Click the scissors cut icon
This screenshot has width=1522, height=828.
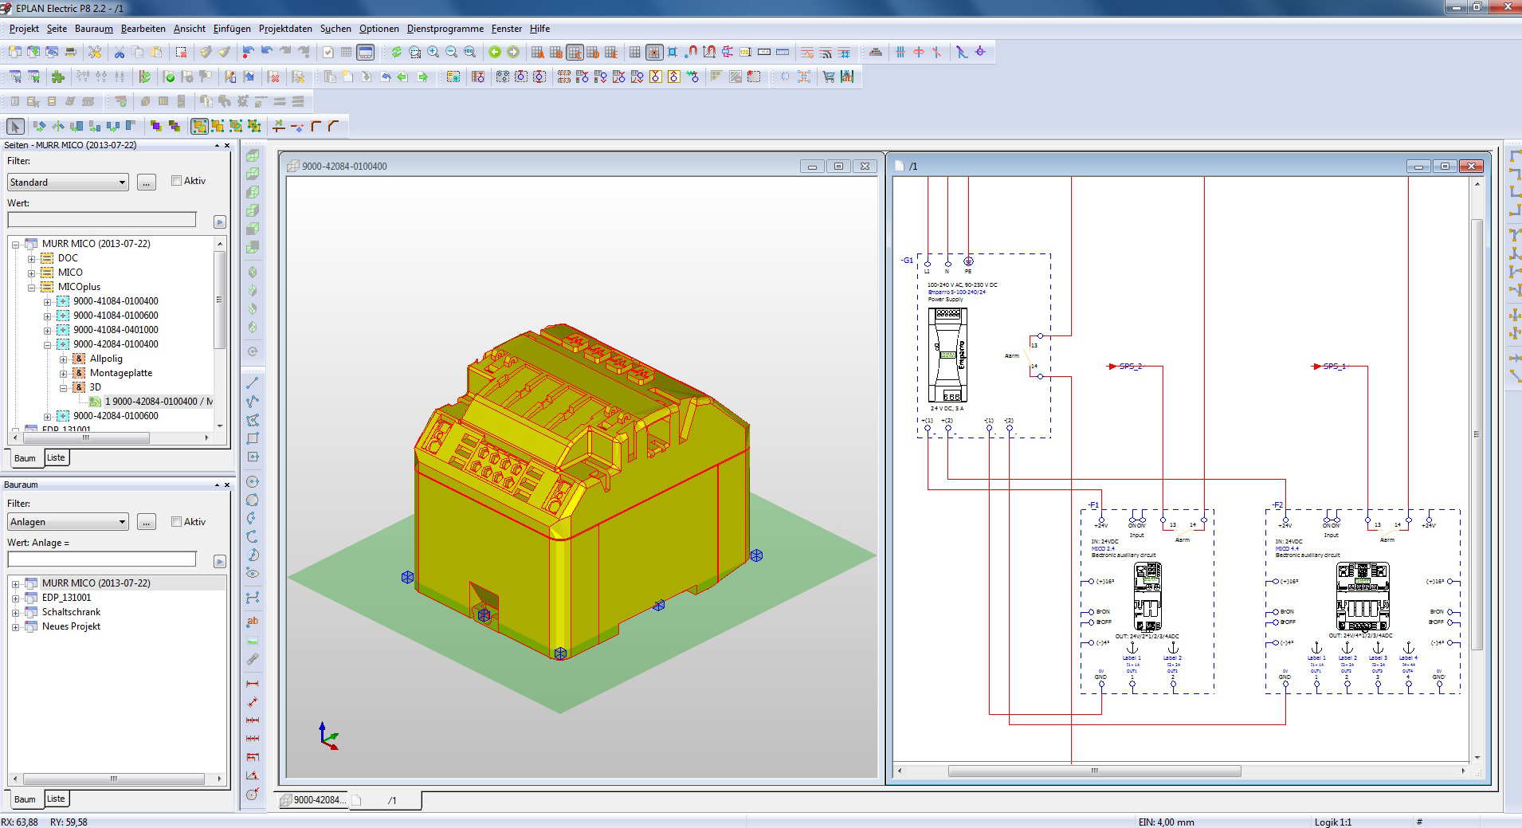point(120,53)
